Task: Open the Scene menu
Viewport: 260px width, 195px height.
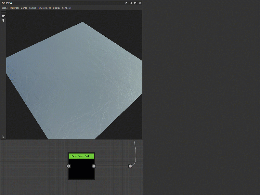Action: tap(4, 8)
